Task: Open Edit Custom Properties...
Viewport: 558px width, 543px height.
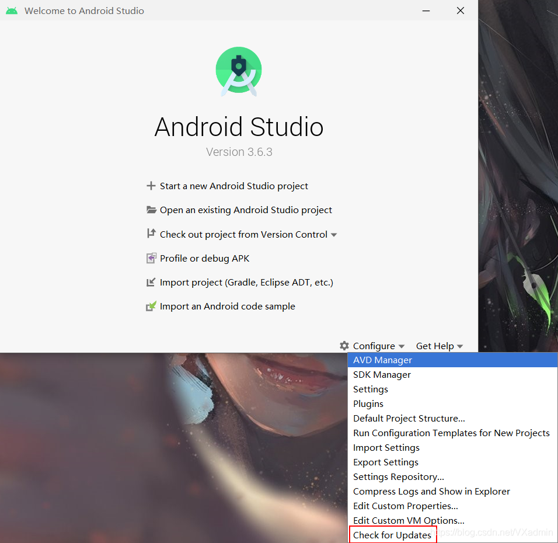Action: click(452, 506)
